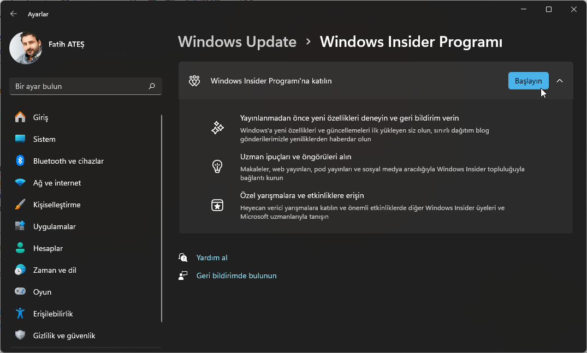Click the Bluetooth icon in sidebar
Screen dimensions: 587x353
point(20,161)
